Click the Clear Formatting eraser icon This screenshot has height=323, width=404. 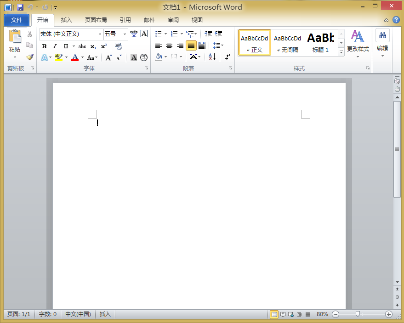(x=119, y=46)
